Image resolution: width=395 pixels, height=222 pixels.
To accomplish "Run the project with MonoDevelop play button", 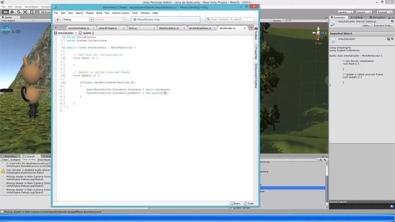I will click(x=57, y=19).
